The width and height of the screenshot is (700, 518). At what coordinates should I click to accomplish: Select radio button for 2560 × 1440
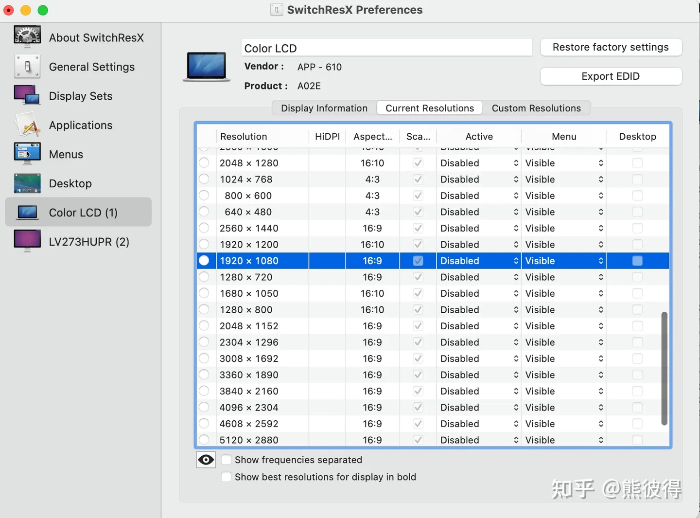point(204,228)
